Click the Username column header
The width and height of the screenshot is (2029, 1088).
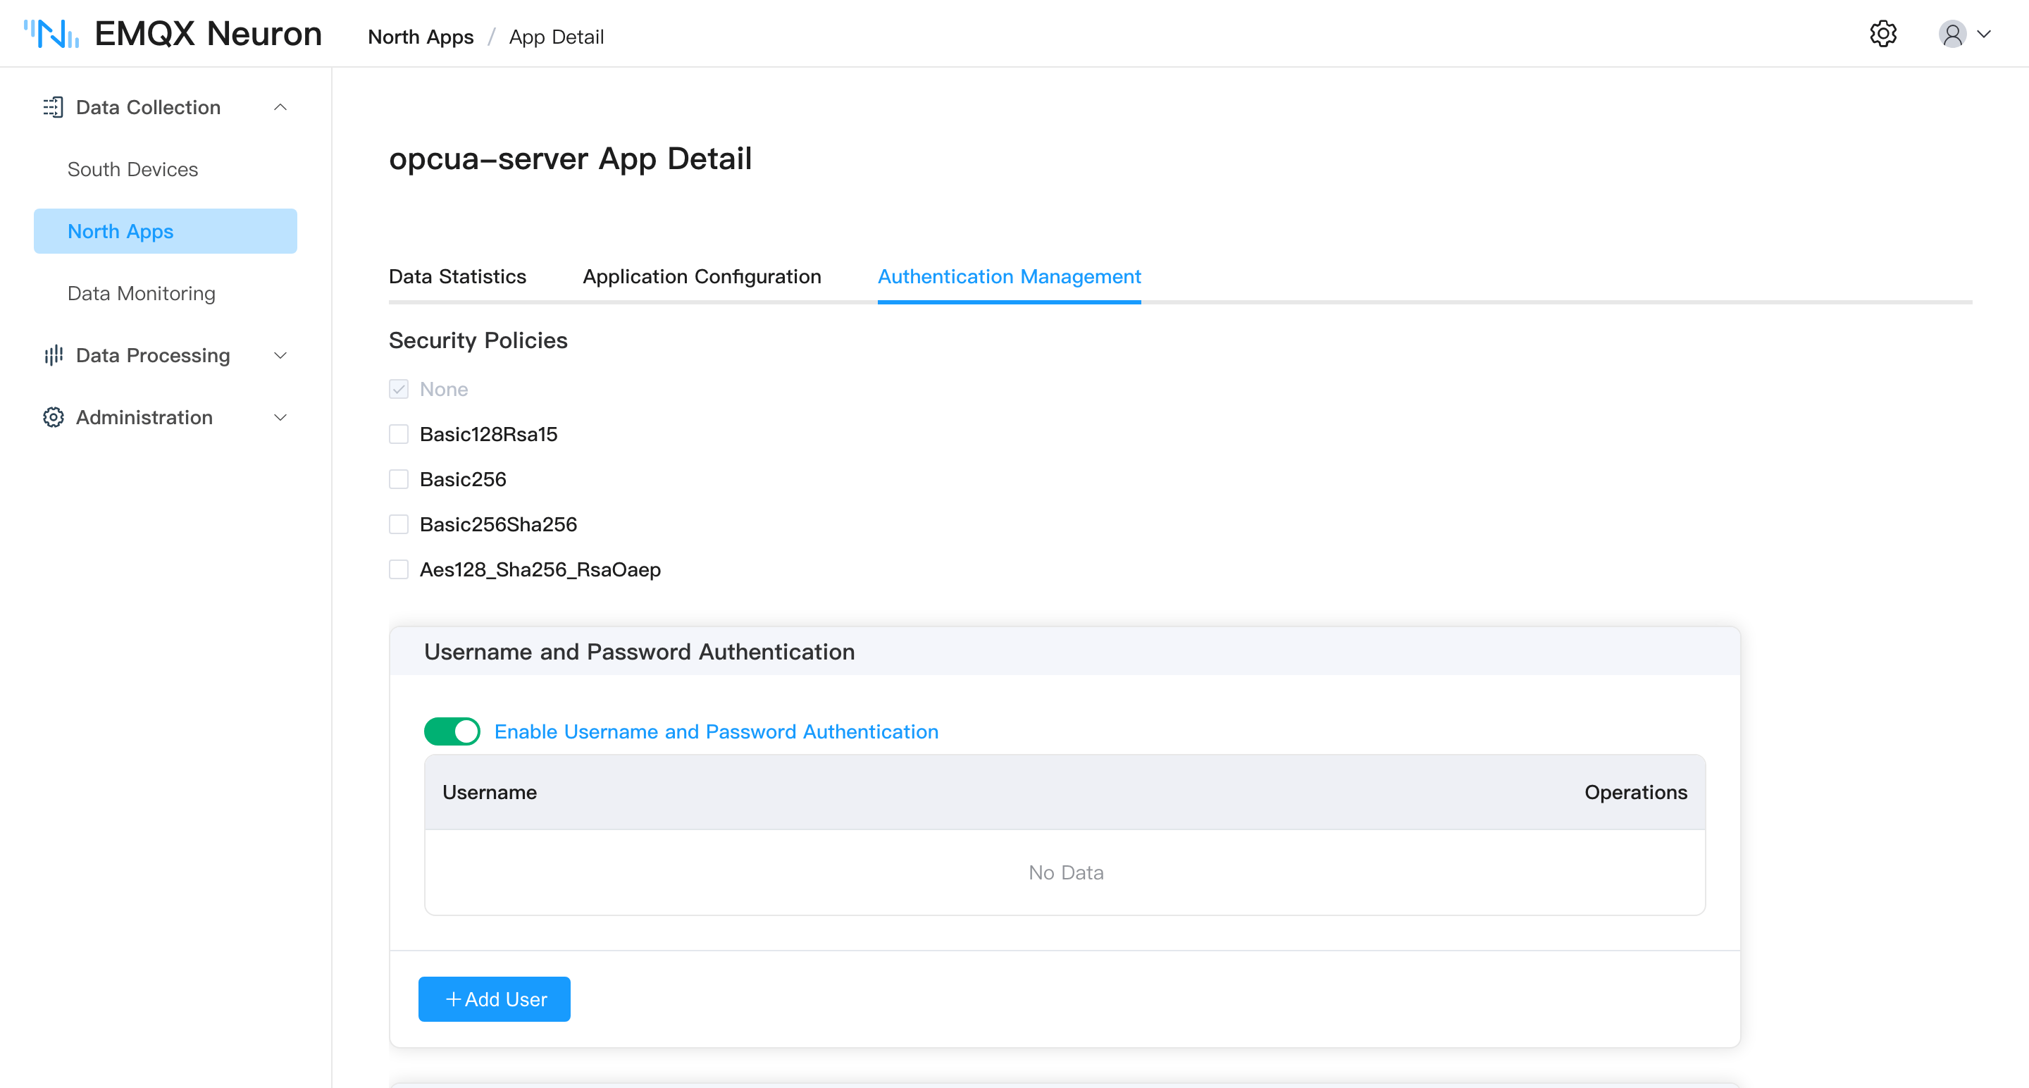pyautogui.click(x=490, y=793)
